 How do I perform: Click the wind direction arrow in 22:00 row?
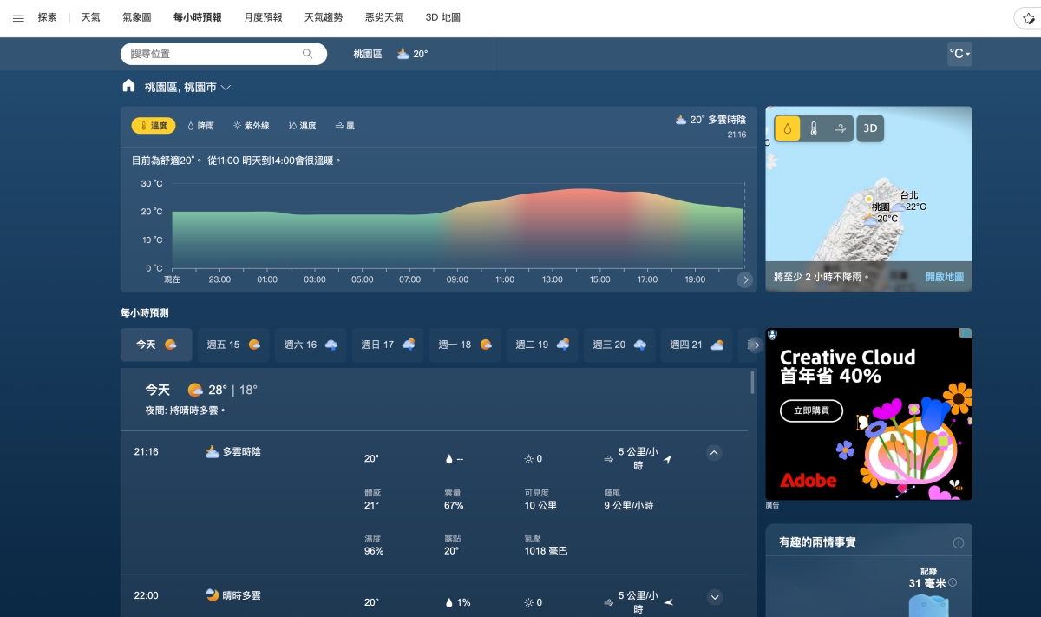[x=668, y=602]
